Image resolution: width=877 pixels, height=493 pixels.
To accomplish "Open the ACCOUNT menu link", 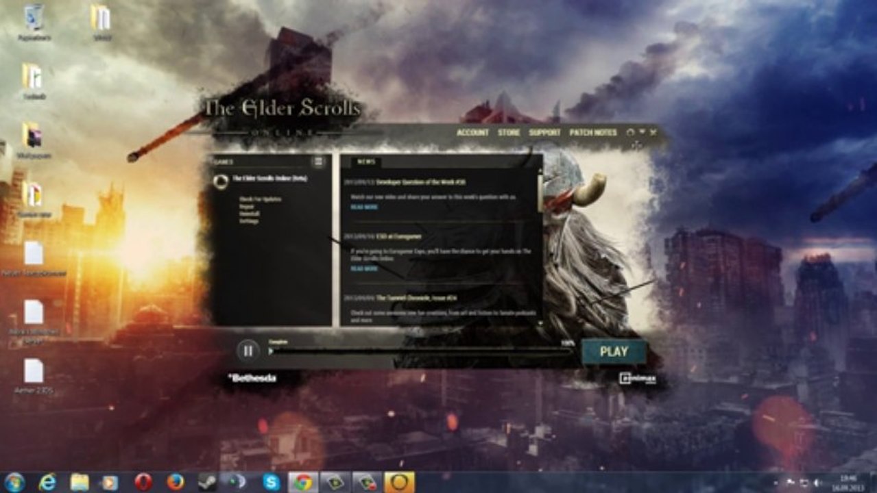I will [x=472, y=132].
